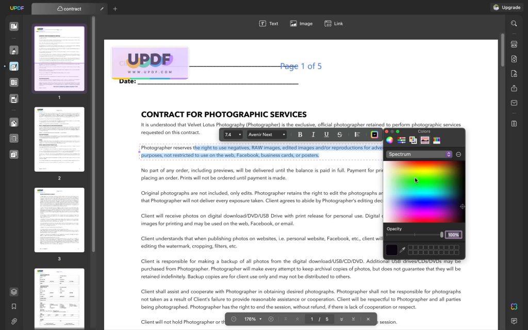Screen dimensions: 528x330
Task: Expand the font size dropdown showing 7.4
Action: 232,134
